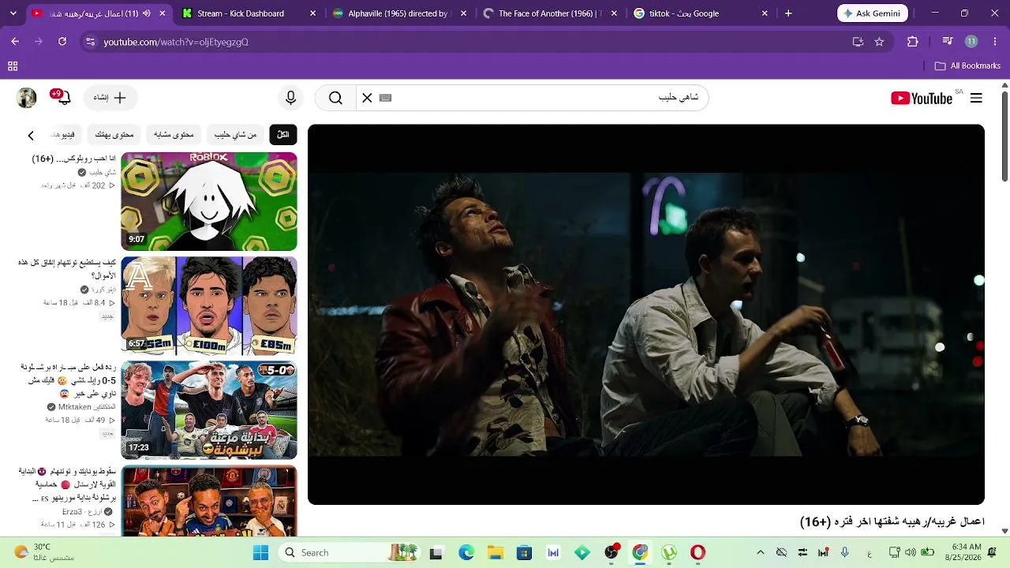Image resolution: width=1010 pixels, height=568 pixels.
Task: Close the tiktok Google search tab
Action: (765, 13)
